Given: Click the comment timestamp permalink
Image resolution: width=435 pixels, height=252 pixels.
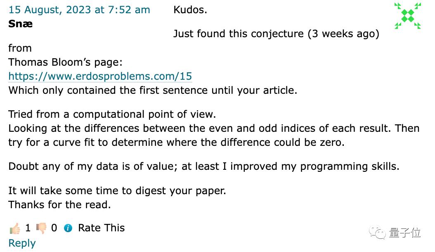Looking at the screenshot, I should 80,10.
